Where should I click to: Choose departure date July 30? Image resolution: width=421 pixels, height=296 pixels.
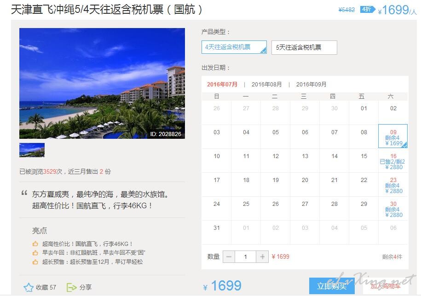tap(393, 208)
